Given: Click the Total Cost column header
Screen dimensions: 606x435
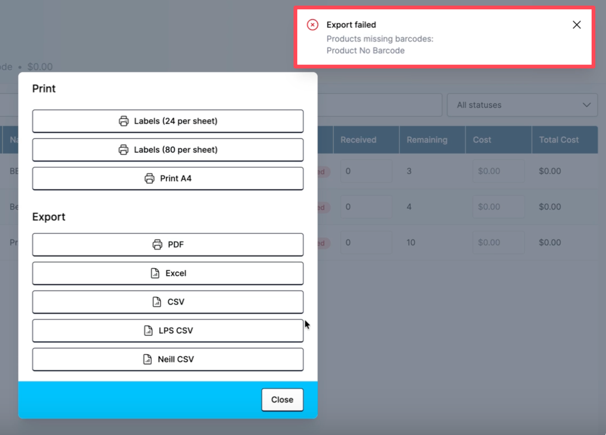Looking at the screenshot, I should [x=565, y=140].
